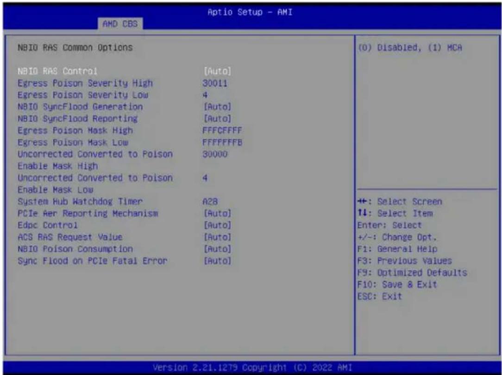Select the AMD CBS tab
The image size is (502, 375).
click(120, 24)
